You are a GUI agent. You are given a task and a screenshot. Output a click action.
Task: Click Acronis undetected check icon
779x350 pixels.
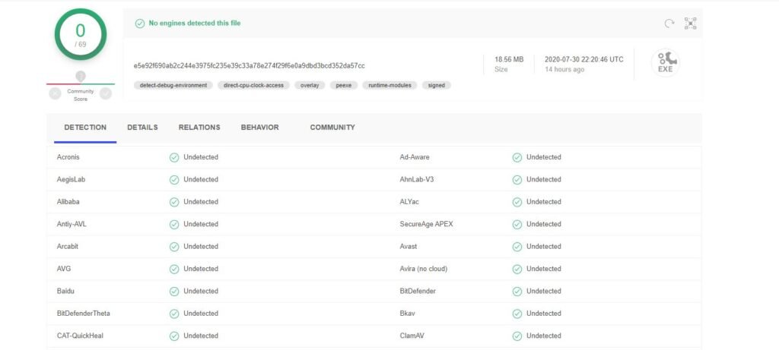pyautogui.click(x=174, y=157)
